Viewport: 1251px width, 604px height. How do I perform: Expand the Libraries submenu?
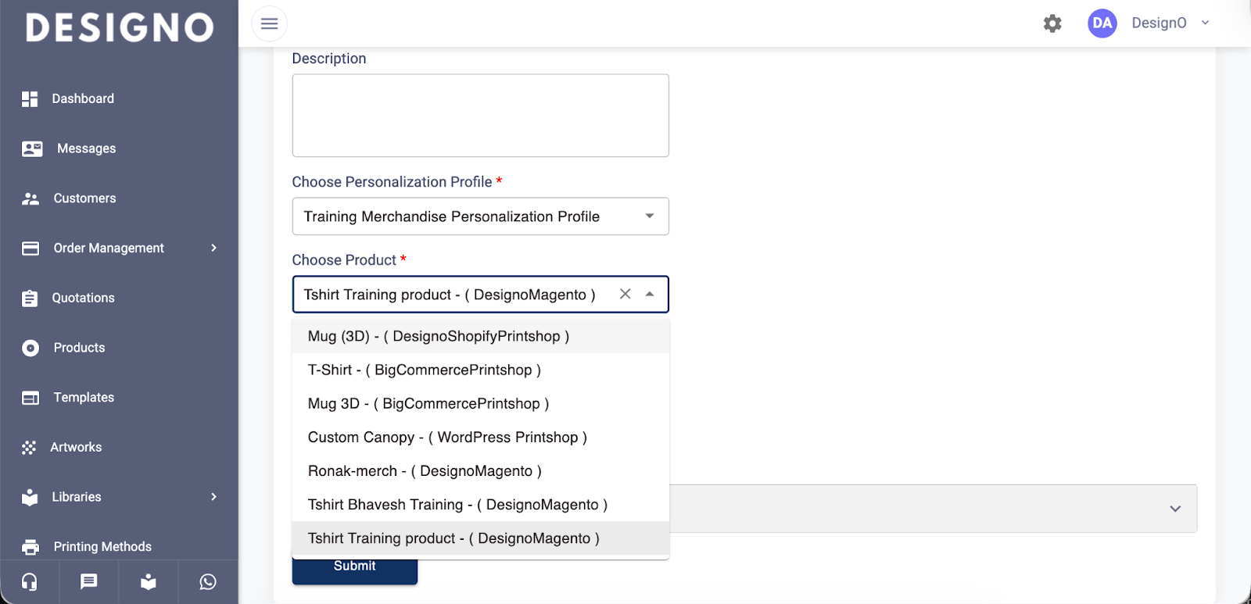213,497
